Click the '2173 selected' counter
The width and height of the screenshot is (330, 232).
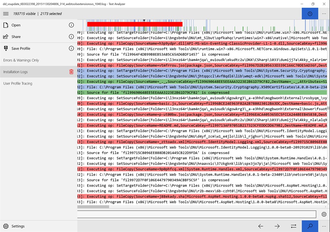(51, 14)
